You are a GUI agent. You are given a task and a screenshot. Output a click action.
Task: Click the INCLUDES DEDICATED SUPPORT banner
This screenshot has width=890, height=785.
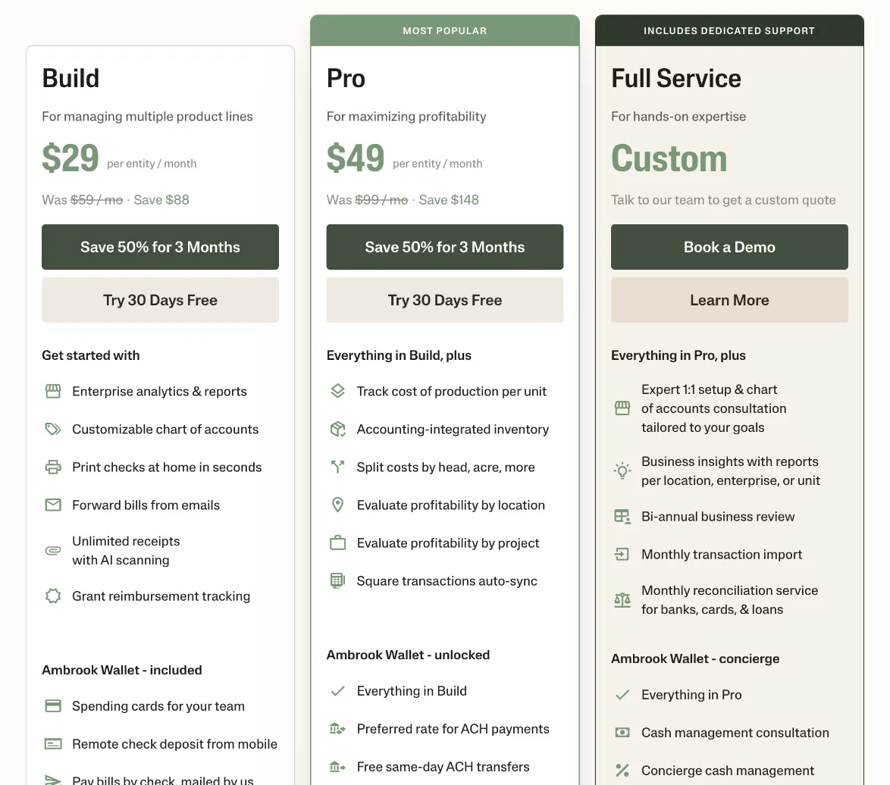click(x=729, y=30)
